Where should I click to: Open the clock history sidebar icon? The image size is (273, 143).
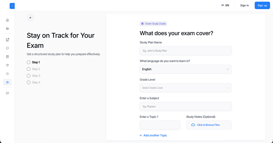pos(7,74)
